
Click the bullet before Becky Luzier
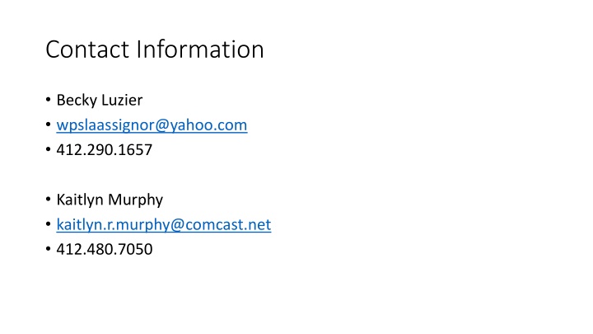click(x=48, y=100)
